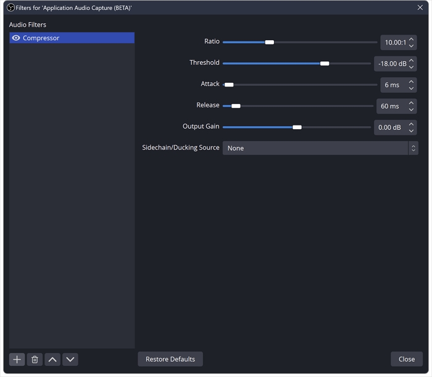
Task: Close the Filters window with X
Action: (420, 7)
